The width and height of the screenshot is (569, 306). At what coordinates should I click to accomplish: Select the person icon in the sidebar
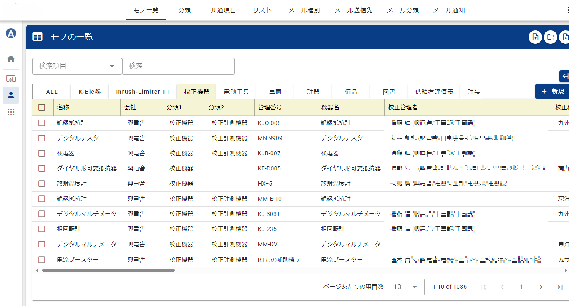[11, 95]
